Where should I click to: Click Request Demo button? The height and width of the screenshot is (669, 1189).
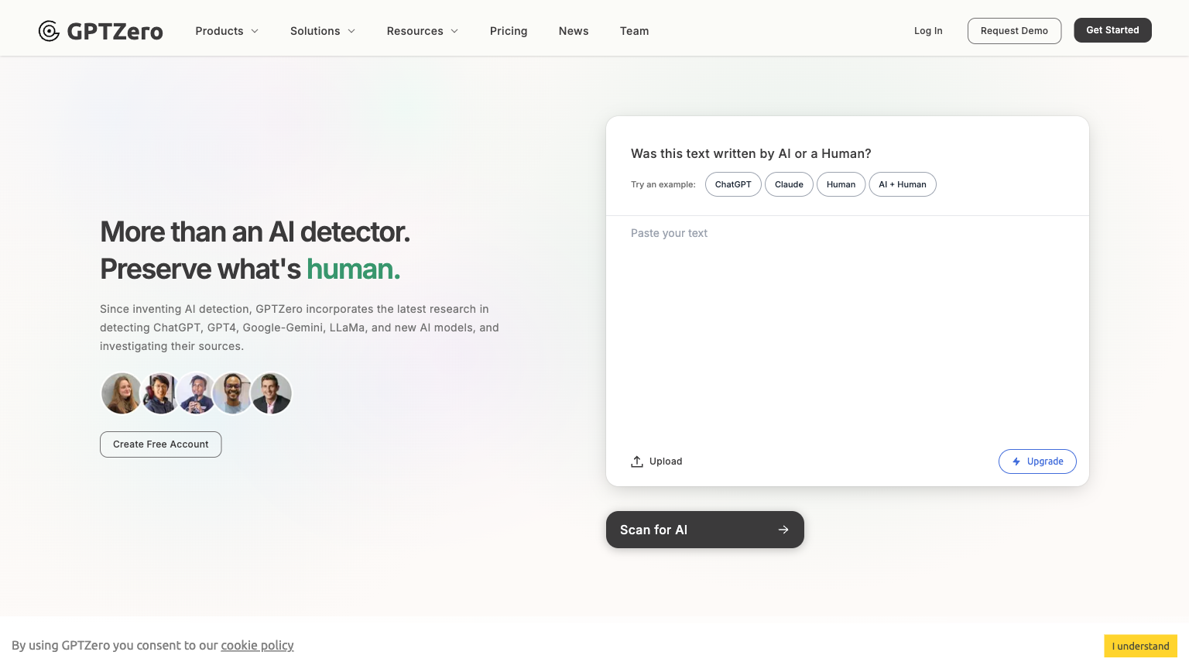(1014, 31)
